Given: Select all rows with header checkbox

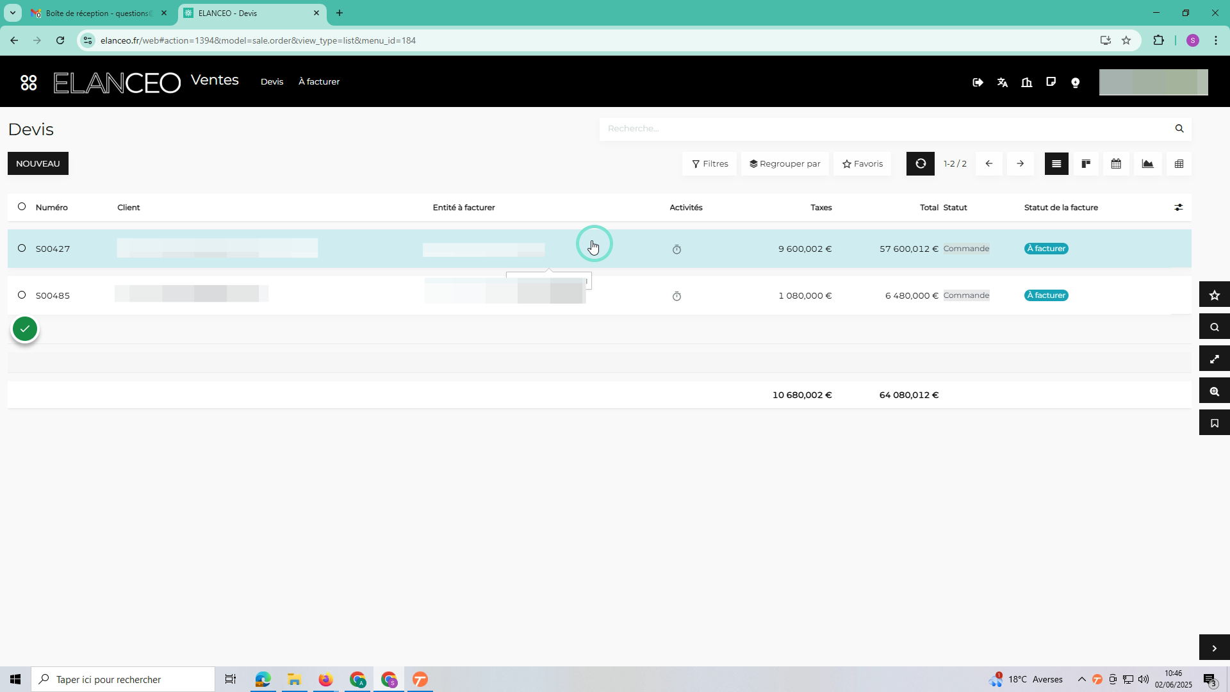Looking at the screenshot, I should click(22, 207).
